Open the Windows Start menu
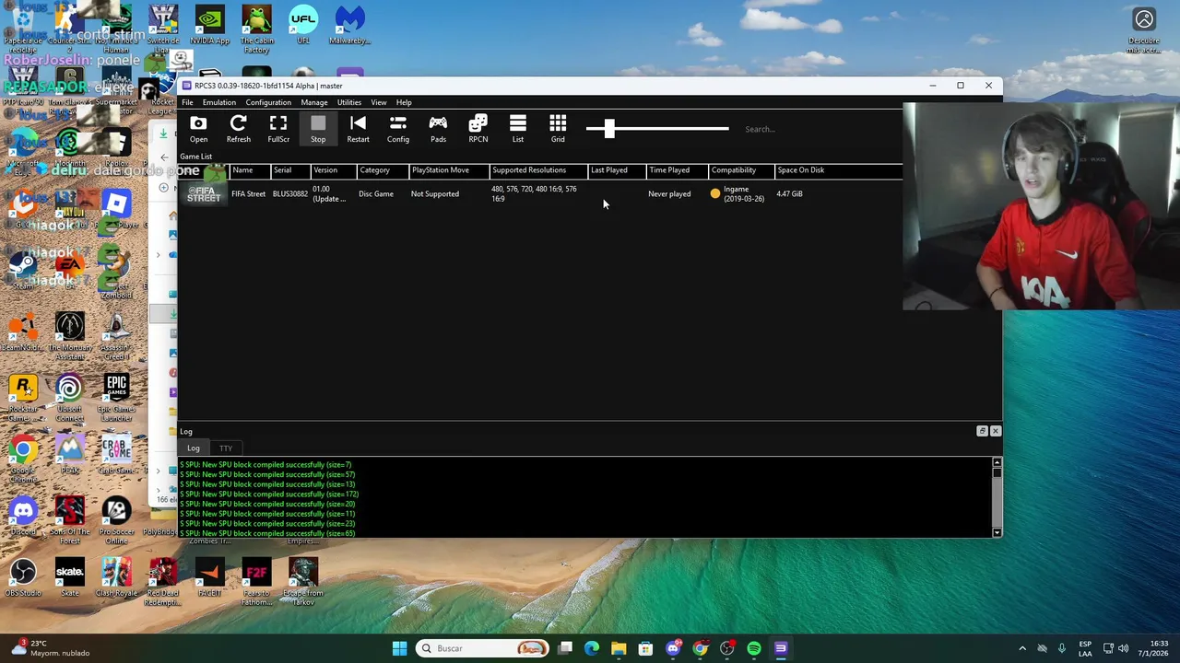This screenshot has width=1180, height=663. pos(399,648)
